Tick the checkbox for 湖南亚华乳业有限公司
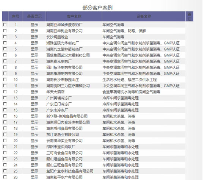The image size is (210, 180). 5,31
